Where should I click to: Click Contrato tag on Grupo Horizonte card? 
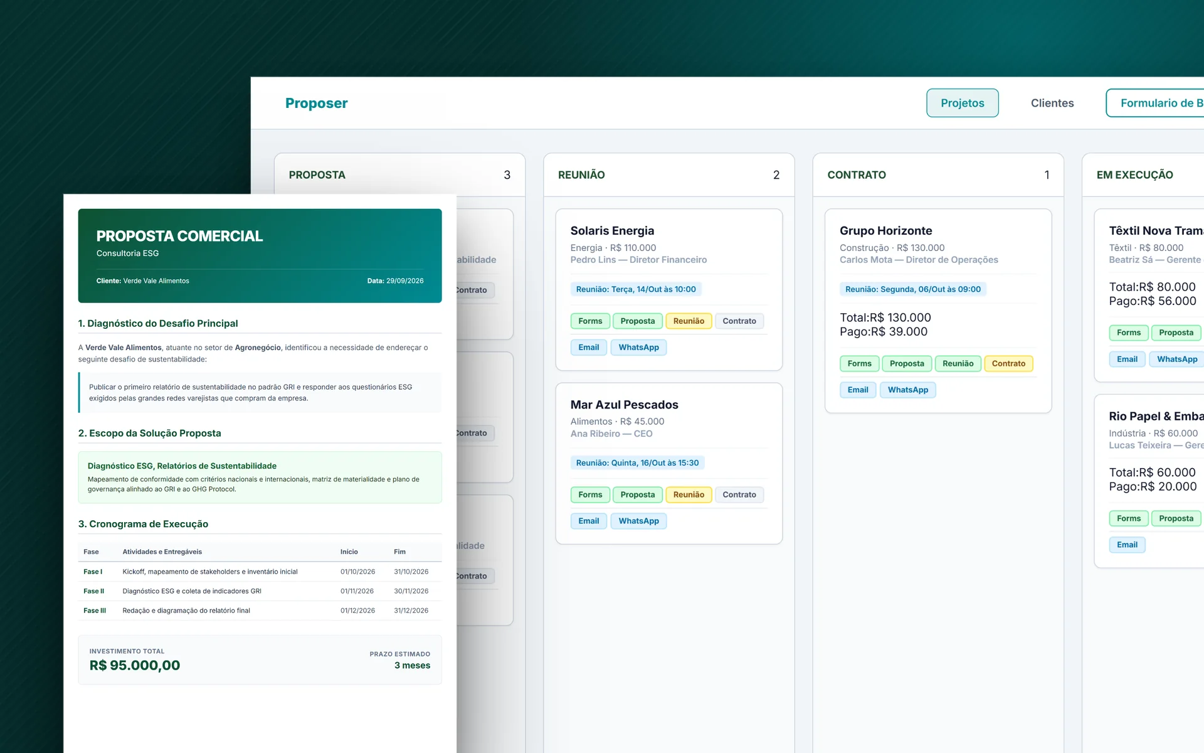[x=1008, y=363]
